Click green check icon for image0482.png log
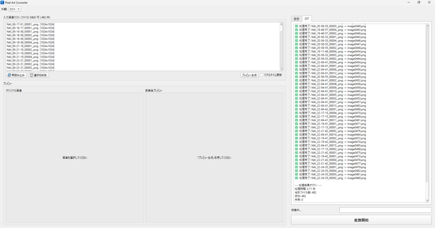435x228 pixels. 296,171
